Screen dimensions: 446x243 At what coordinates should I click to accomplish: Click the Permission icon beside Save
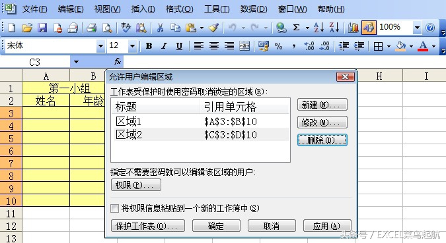tap(57, 28)
